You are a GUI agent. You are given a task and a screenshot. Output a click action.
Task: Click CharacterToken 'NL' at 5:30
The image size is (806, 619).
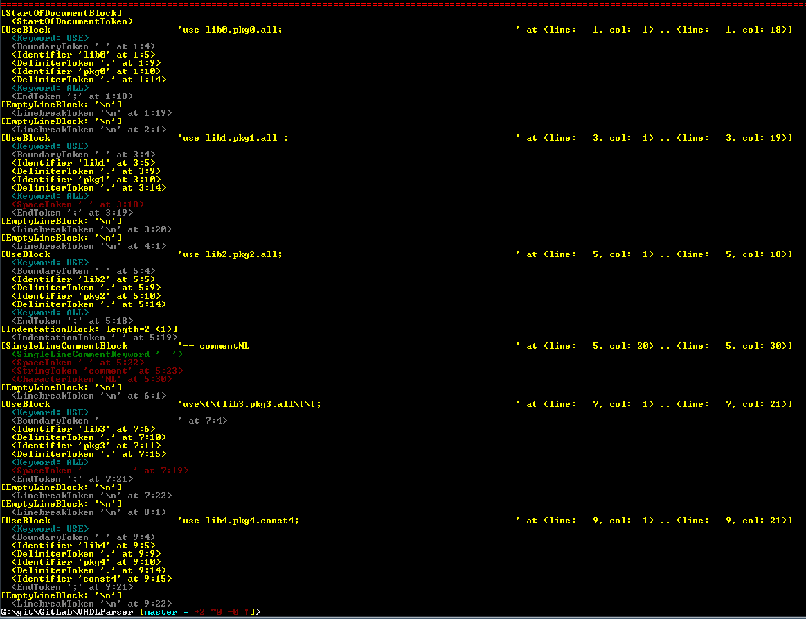pos(92,379)
